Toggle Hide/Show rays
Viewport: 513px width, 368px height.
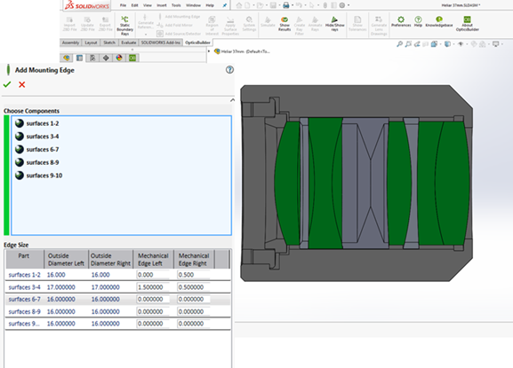[x=334, y=23]
